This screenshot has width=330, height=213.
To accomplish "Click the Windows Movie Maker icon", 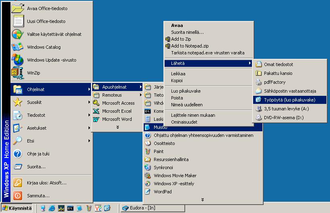I will [x=148, y=175].
